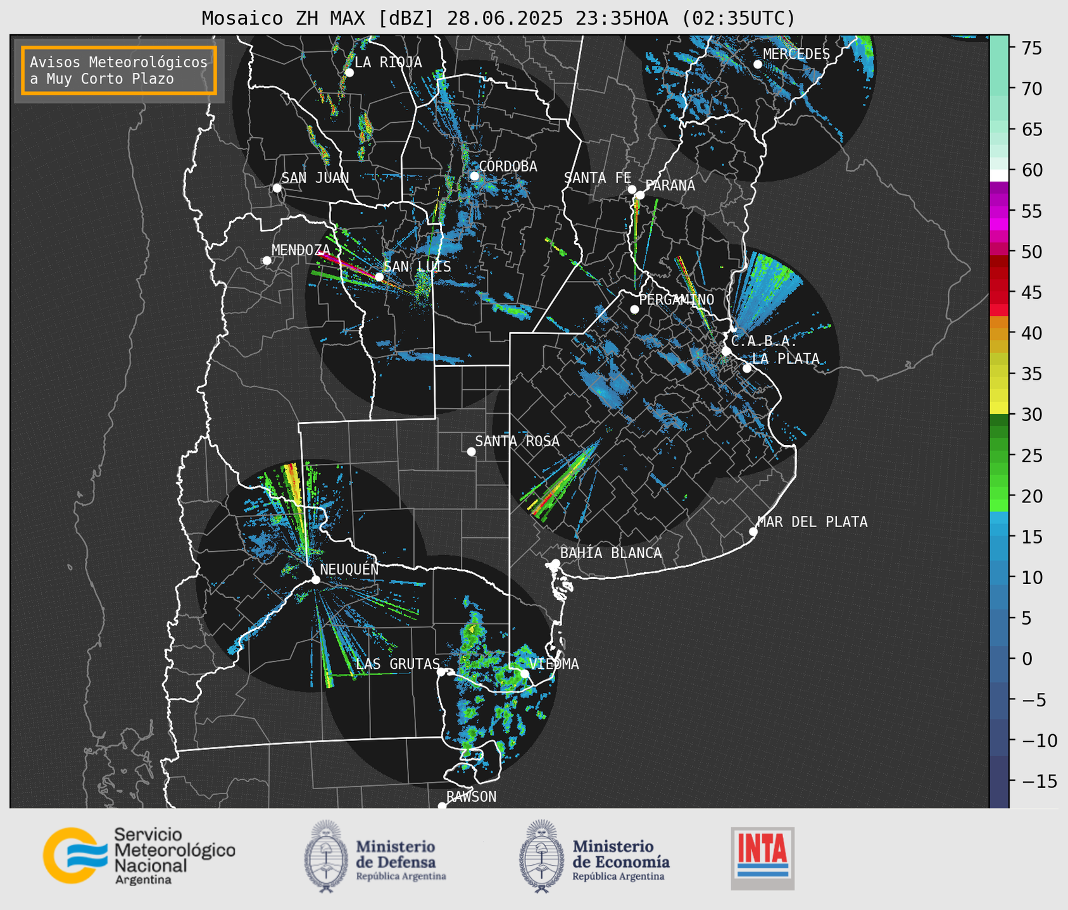1068x910 pixels.
Task: Select the PARANÁ city marker
Action: click(x=640, y=195)
